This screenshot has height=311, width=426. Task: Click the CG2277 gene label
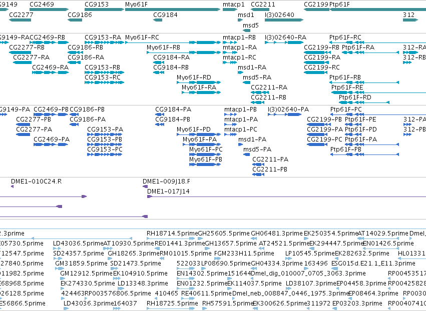tap(21, 14)
